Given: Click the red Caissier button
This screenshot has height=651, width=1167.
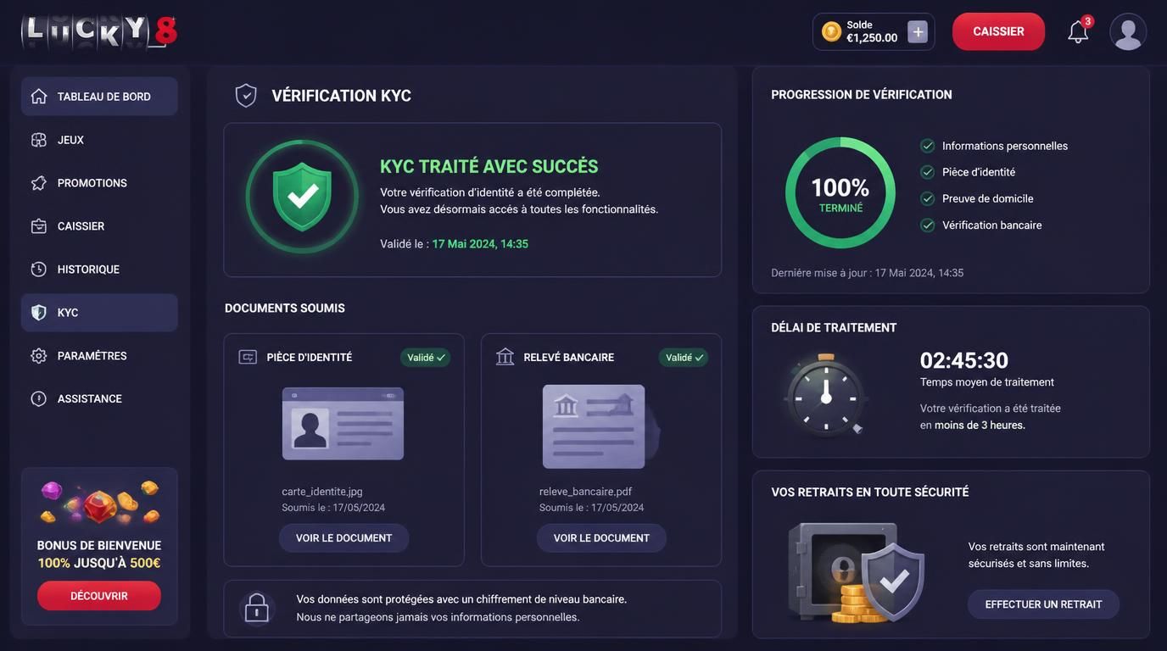Looking at the screenshot, I should [x=998, y=31].
